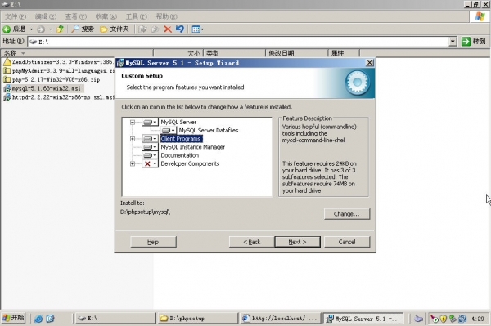Open the 编辑 (Edit) menu
The image size is (491, 326).
tap(46, 16)
